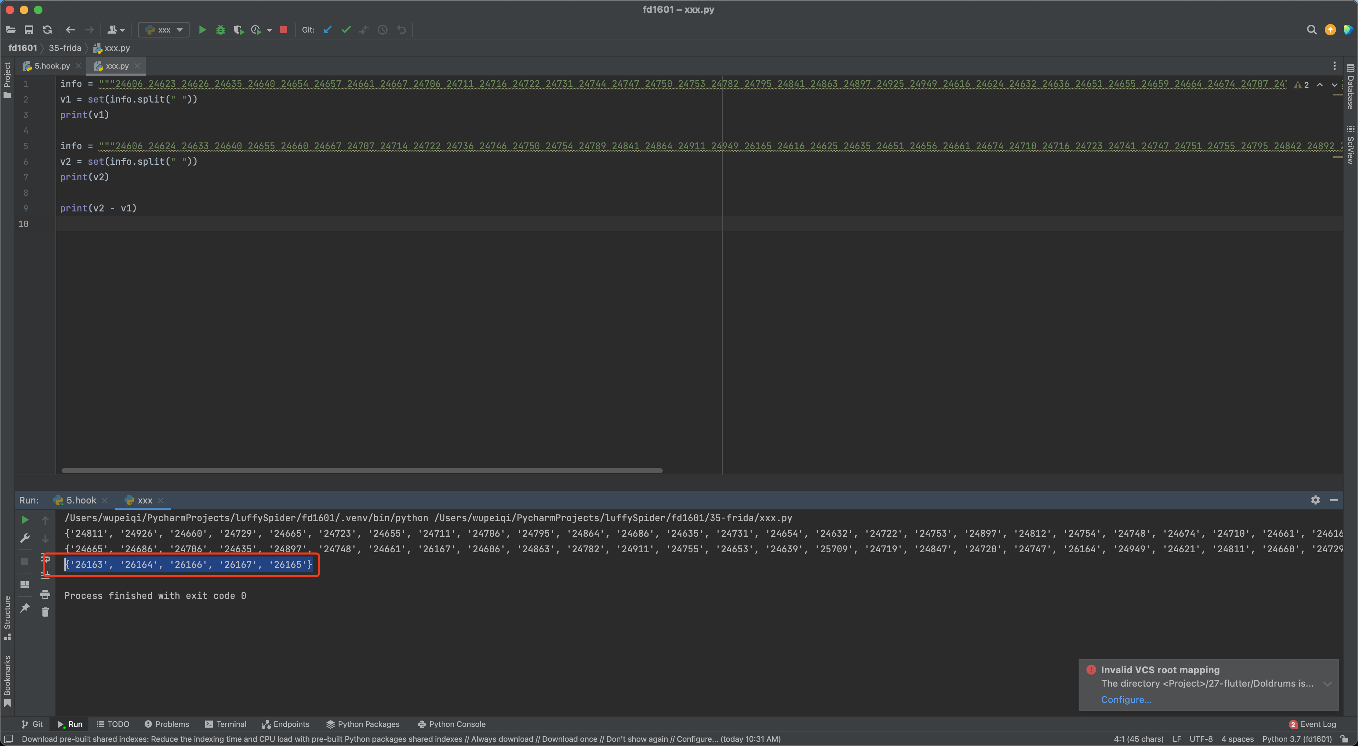Open the editor tabs options menu
This screenshot has width=1358, height=746.
(x=1334, y=66)
